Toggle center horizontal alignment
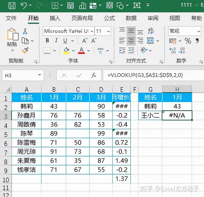The width and height of the screenshot is (204, 197). 131,40
